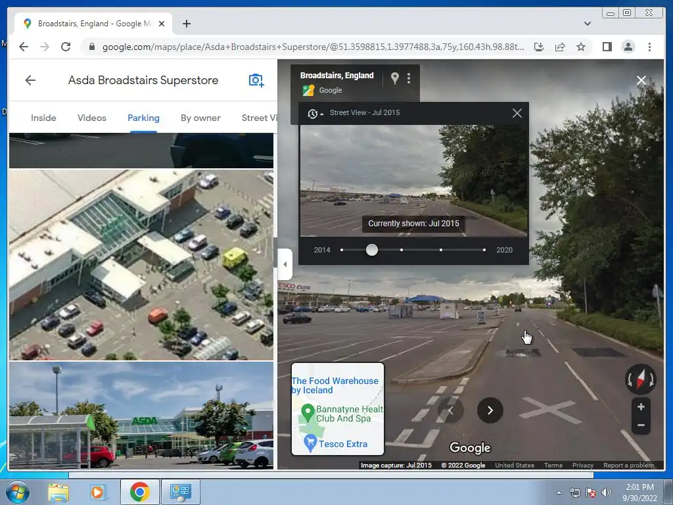Click the browser back navigation button
The image size is (673, 505).
pyautogui.click(x=24, y=47)
